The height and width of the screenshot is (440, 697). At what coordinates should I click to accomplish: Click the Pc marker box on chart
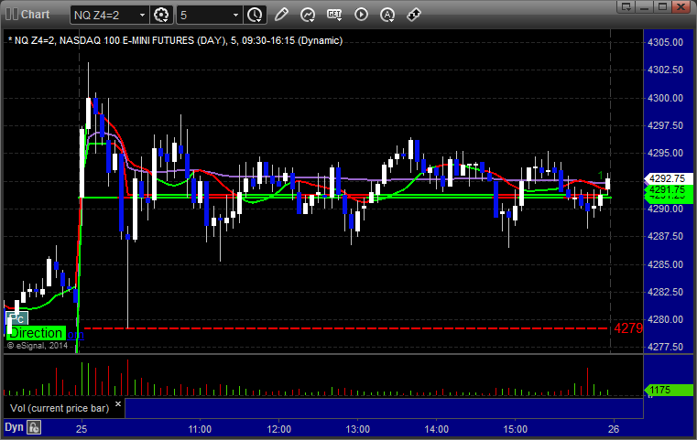(16, 318)
